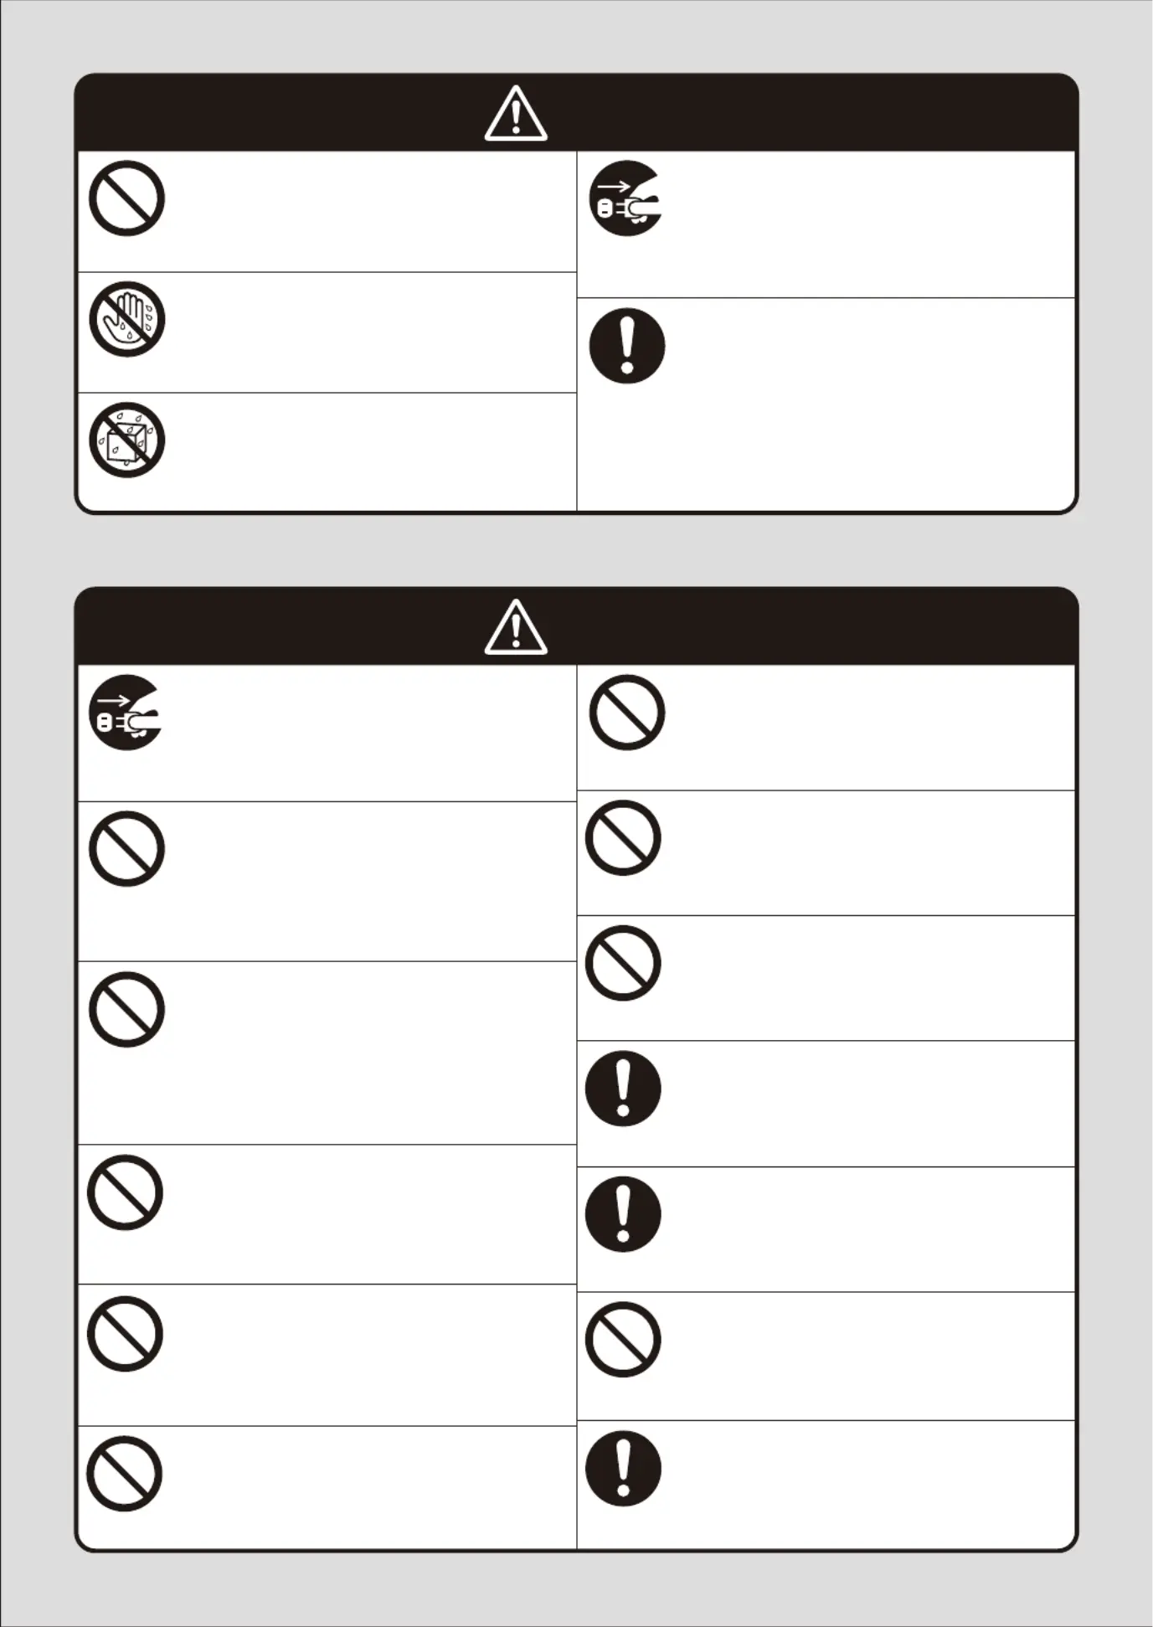Click the prohibition circle between the lower panel's exclamation icons
Screen dimensions: 1153x1627
pos(623,1340)
